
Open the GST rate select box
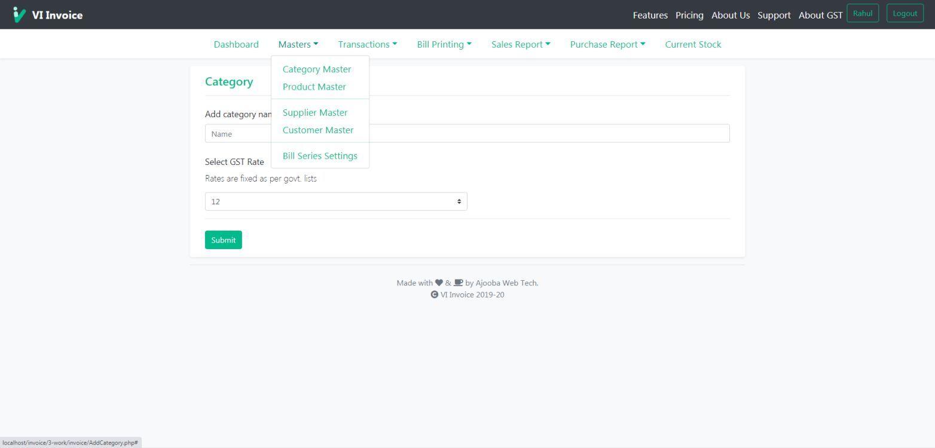335,201
